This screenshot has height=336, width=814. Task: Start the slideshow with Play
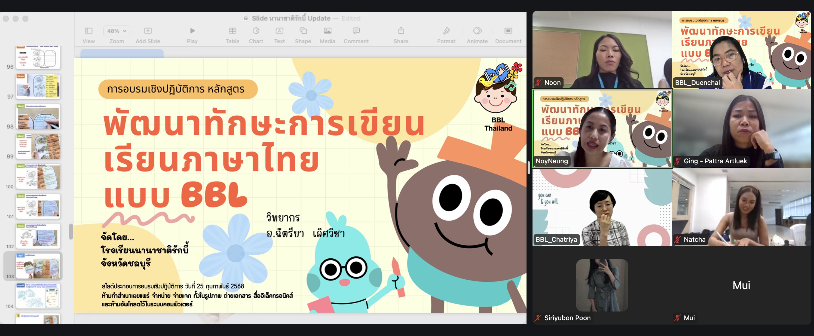(x=192, y=35)
